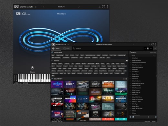The height and width of the screenshot is (126, 168).
Task: Switch to the Files tab
Action: tap(67, 48)
